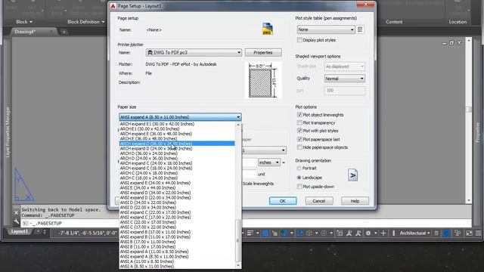Viewport: 484px width, 272px height.
Task: Click the new drawing tab plus icon
Action: [64, 32]
